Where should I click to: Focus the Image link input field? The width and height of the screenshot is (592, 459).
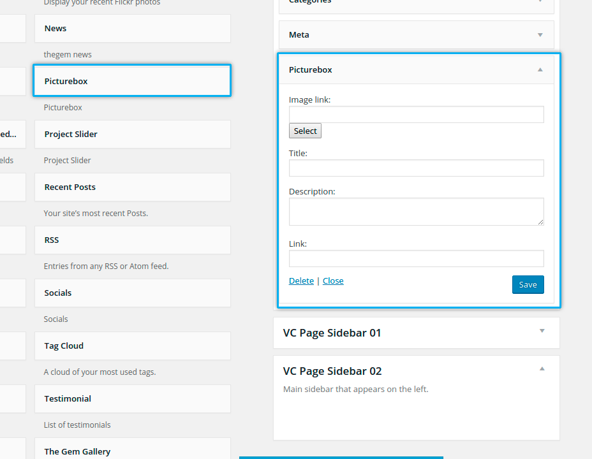pyautogui.click(x=416, y=115)
